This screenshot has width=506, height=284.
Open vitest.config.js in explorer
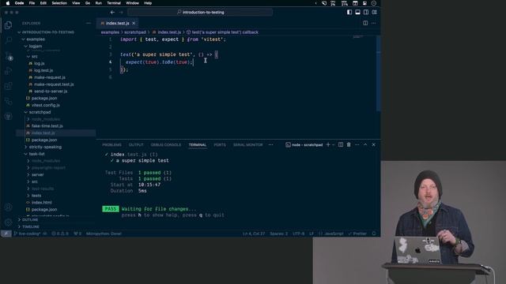point(46,105)
